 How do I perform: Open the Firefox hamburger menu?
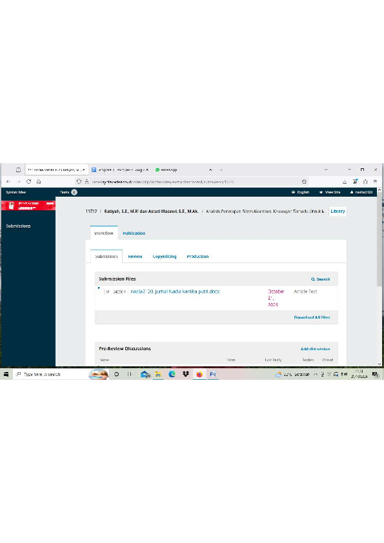click(x=375, y=181)
